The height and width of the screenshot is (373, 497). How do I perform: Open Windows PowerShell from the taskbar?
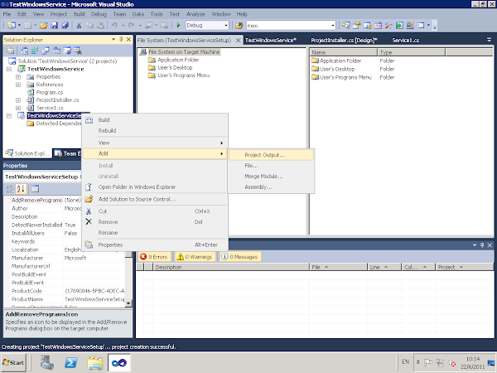[x=70, y=362]
